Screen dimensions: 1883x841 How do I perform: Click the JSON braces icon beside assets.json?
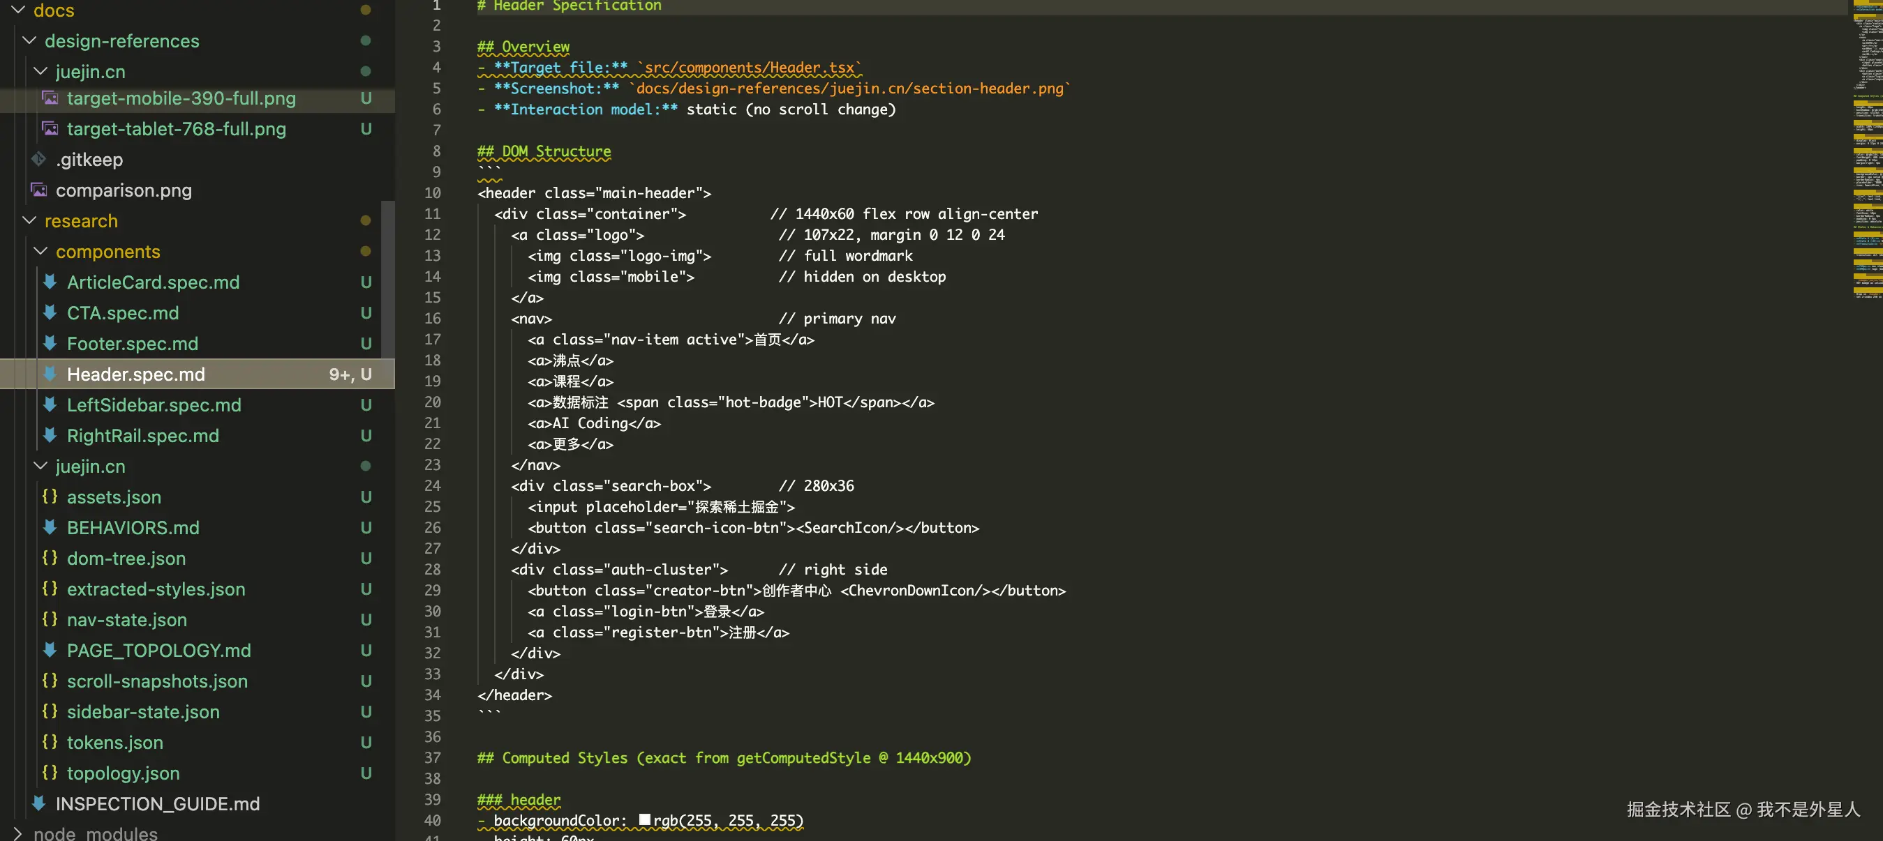[x=50, y=497]
